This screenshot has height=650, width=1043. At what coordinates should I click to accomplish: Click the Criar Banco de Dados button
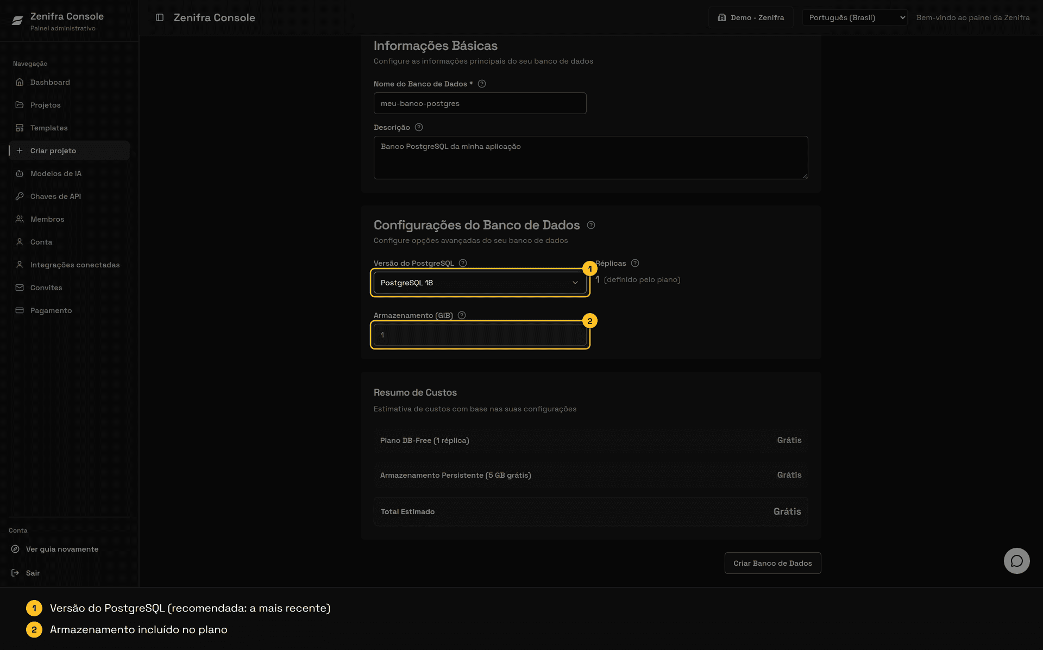pyautogui.click(x=772, y=563)
